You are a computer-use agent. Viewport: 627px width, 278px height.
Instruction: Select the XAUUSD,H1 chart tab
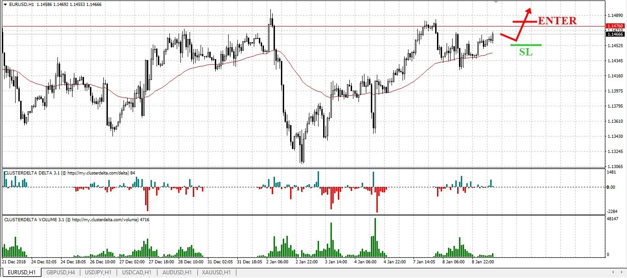tap(216, 273)
